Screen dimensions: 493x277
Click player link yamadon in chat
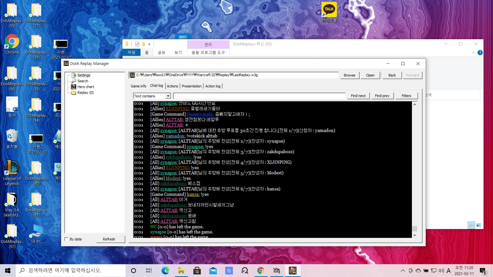(x=175, y=136)
